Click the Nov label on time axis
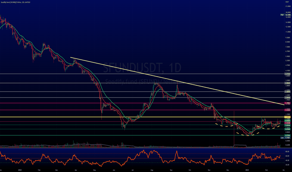 (x=209, y=170)
